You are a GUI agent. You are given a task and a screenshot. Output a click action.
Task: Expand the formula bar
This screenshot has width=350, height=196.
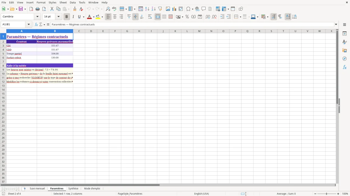tap(336, 25)
